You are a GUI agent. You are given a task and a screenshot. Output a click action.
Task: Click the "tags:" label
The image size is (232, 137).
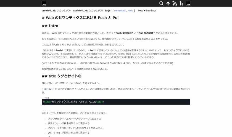108,10
